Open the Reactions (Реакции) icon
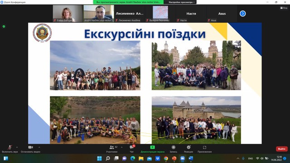The image size is (290, 163). tap(188, 147)
